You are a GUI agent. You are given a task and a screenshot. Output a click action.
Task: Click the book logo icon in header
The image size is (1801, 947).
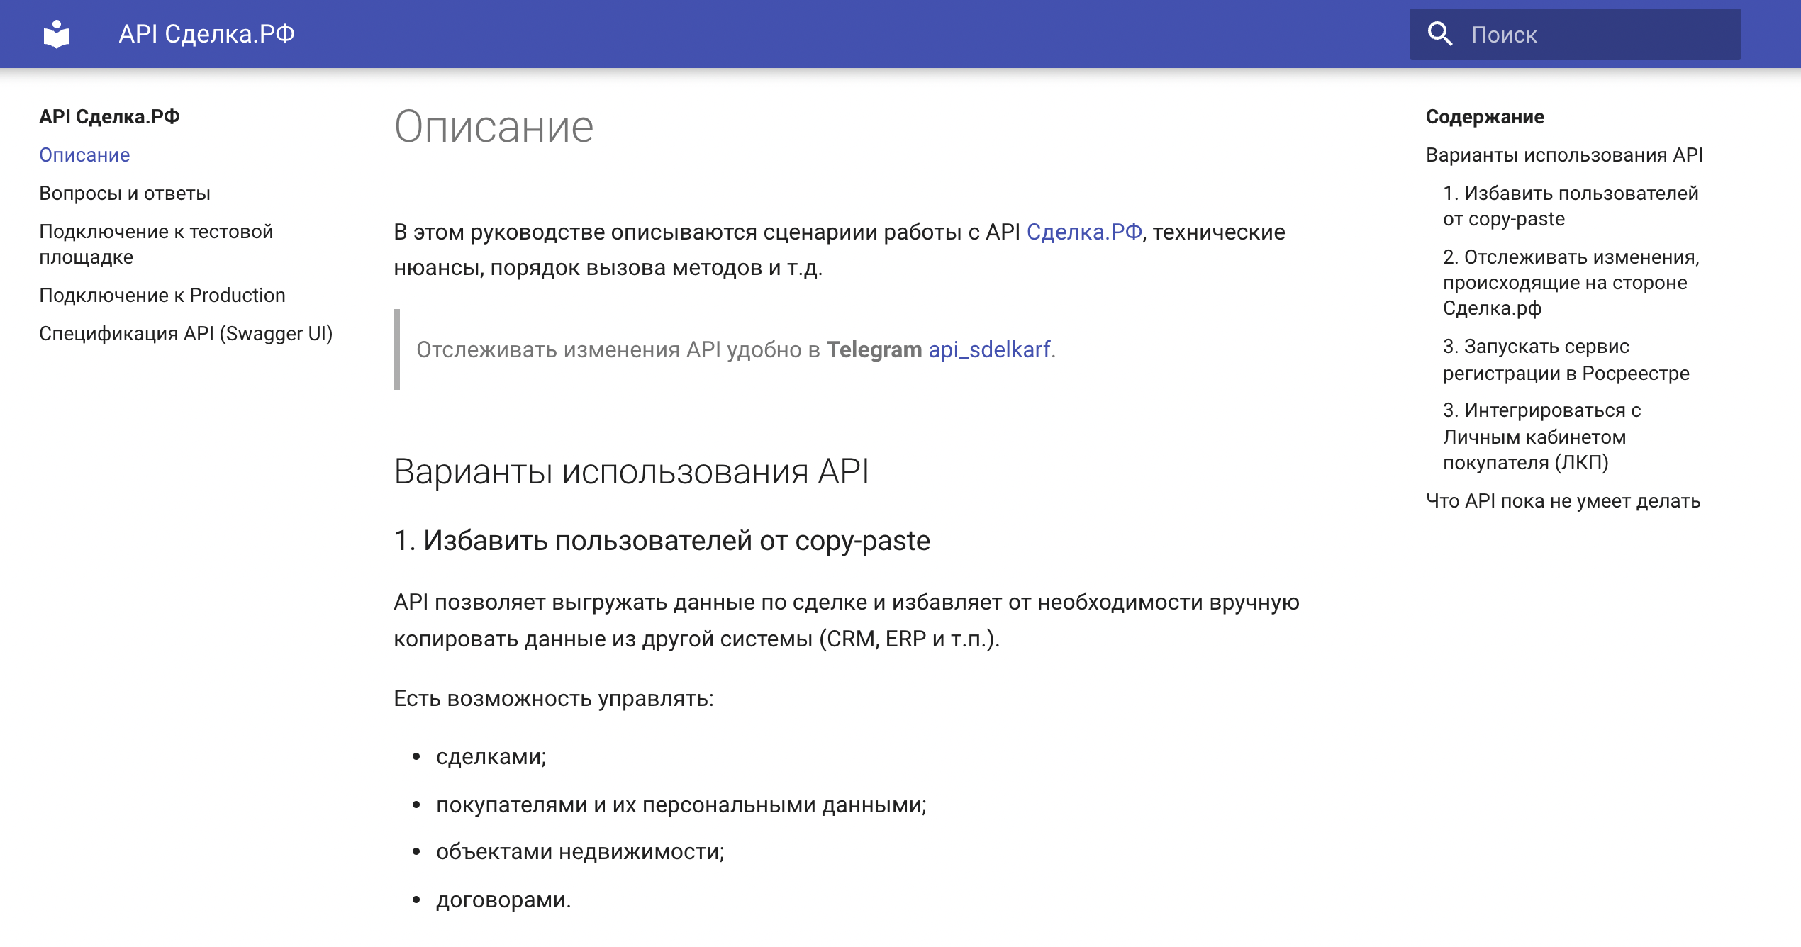coord(57,34)
